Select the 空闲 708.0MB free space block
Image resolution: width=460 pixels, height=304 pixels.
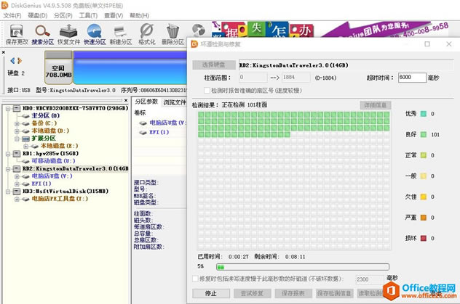point(58,67)
